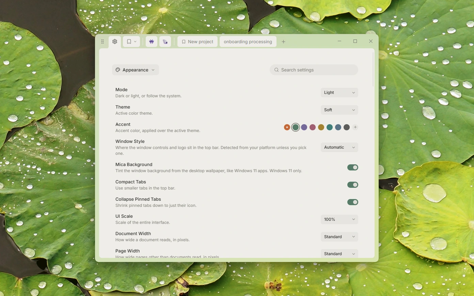The height and width of the screenshot is (296, 474).
Task: Click the settings panel vertical scrollbar
Action: (373, 69)
